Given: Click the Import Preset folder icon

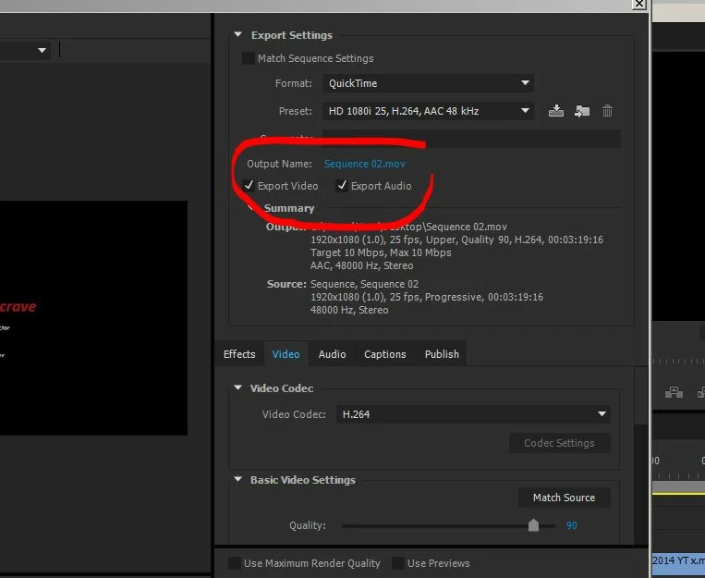Looking at the screenshot, I should [x=582, y=111].
